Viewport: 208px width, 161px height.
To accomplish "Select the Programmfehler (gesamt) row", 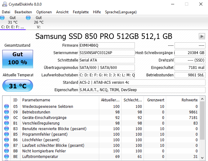I will tap(101, 134).
